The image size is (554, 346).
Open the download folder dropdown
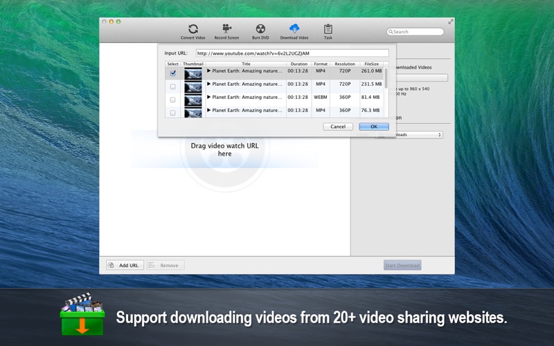click(409, 134)
